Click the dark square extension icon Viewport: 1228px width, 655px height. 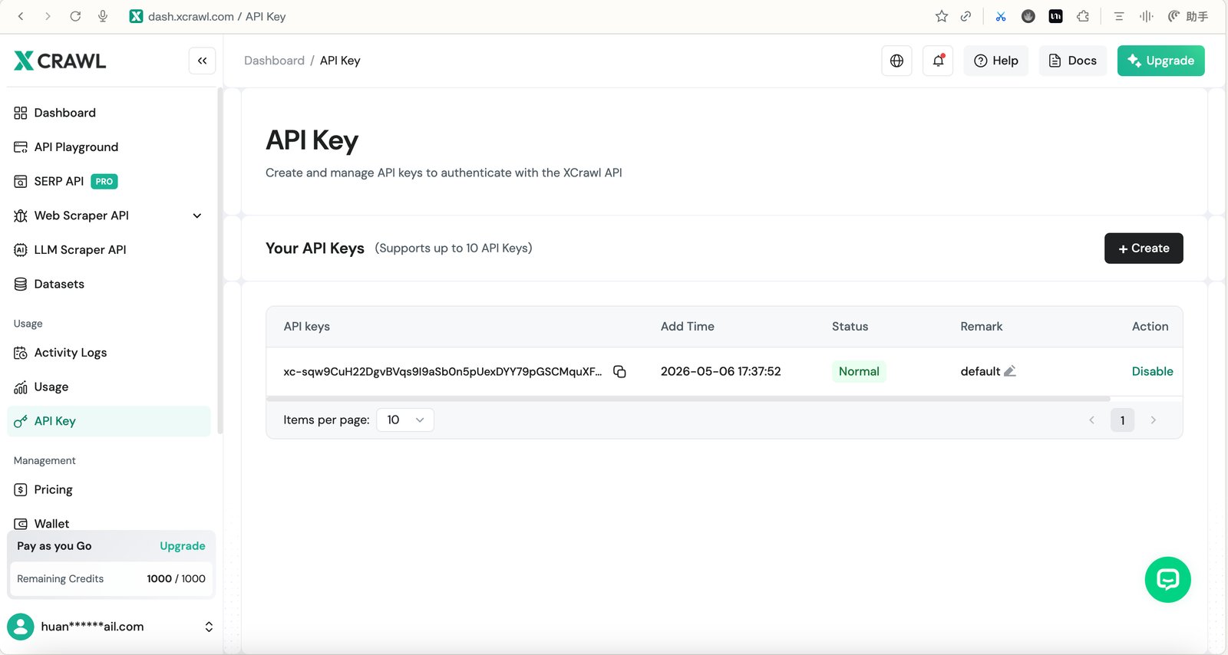(1056, 16)
